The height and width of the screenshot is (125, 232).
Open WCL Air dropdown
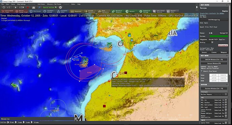pyautogui.click(x=226, y=100)
